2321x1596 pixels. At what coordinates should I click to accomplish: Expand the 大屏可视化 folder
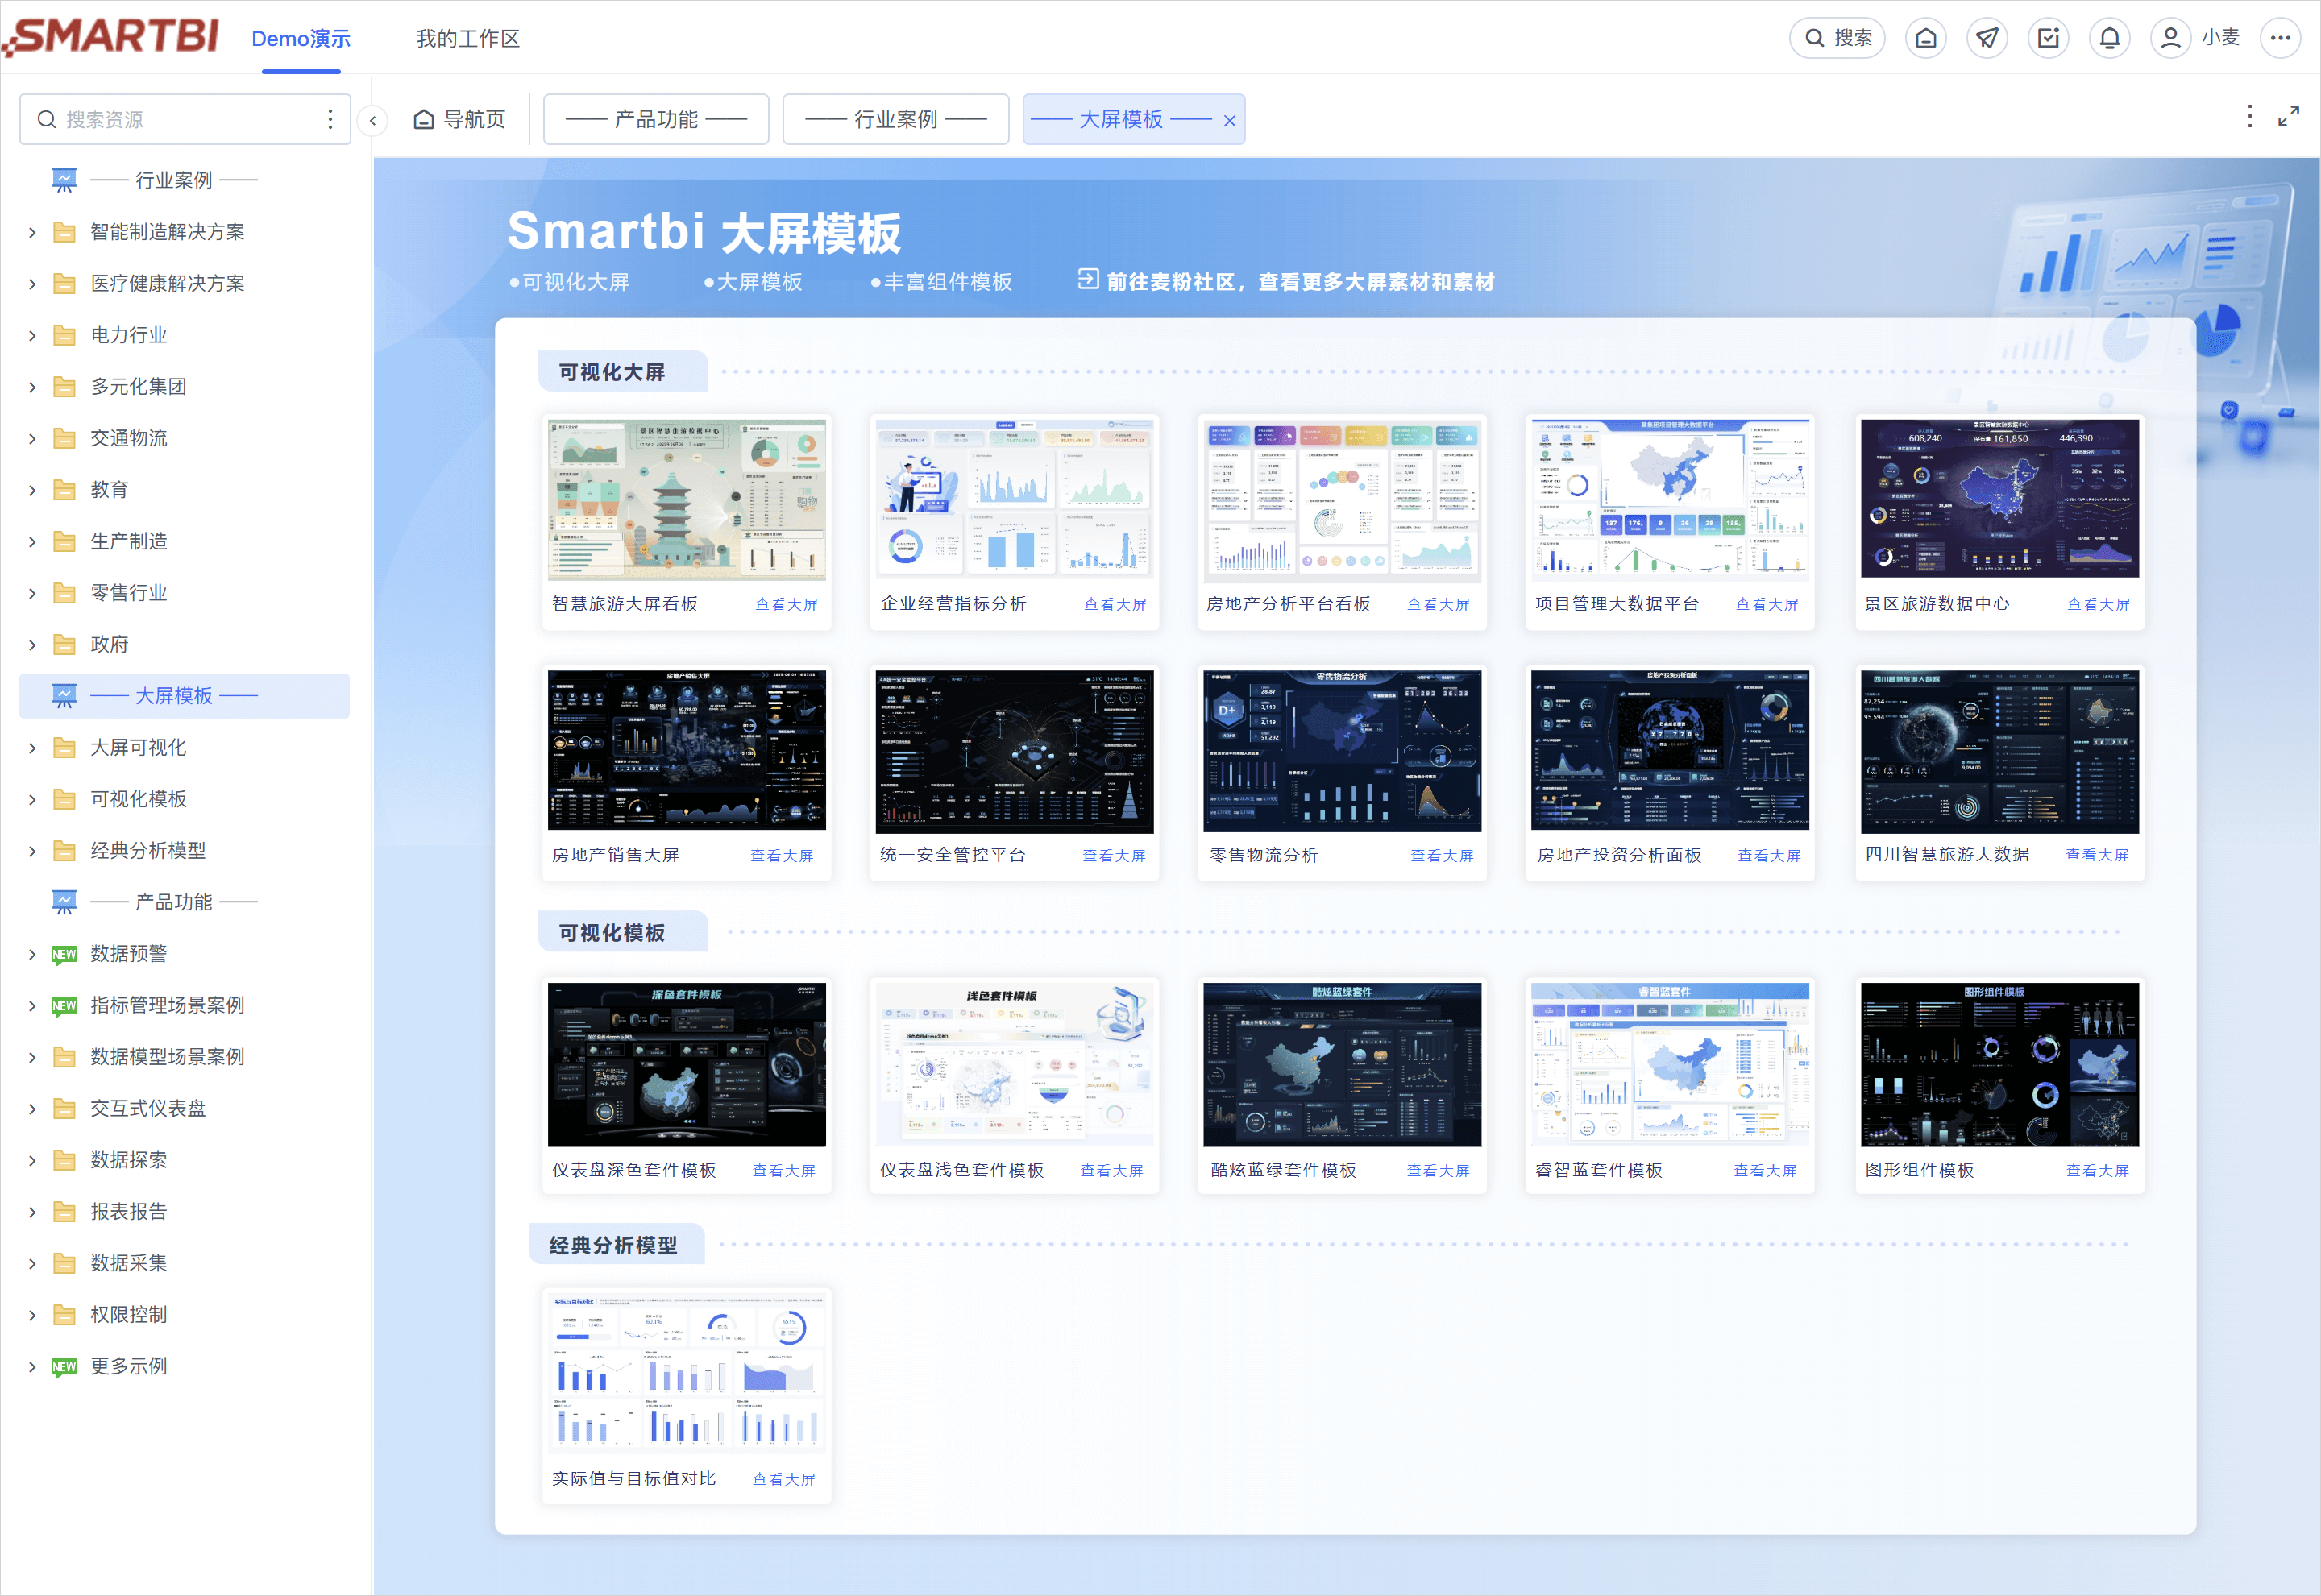tap(32, 748)
